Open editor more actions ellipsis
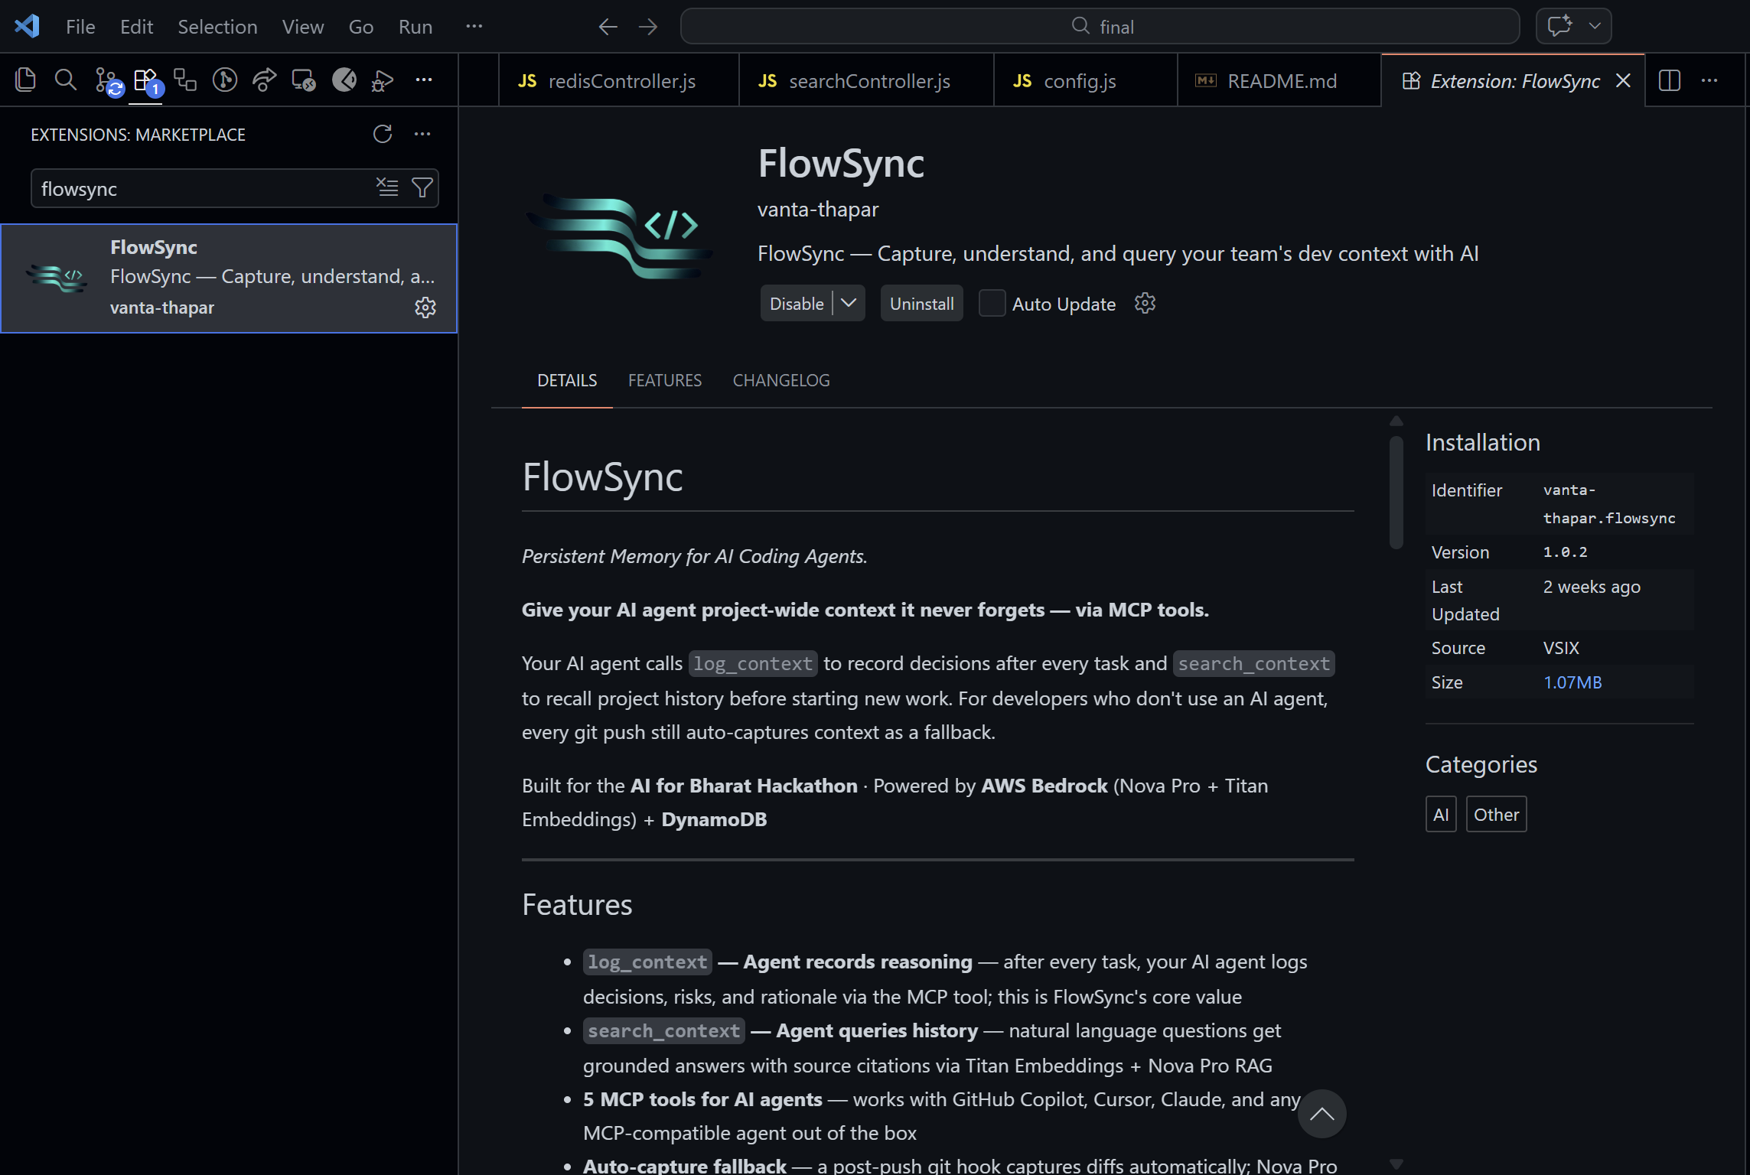This screenshot has width=1750, height=1175. 1709,80
